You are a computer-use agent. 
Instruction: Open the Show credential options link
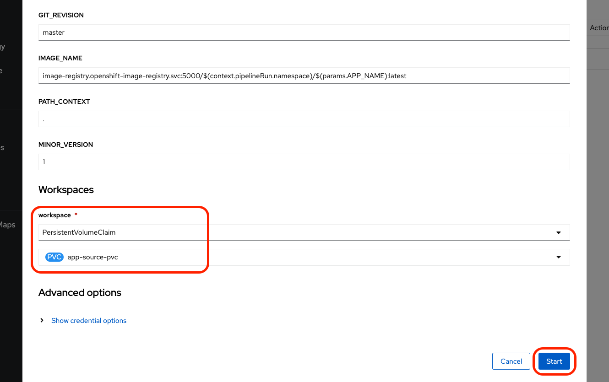click(89, 321)
